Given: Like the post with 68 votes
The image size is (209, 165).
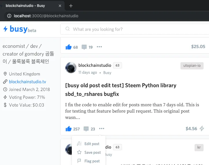Looking at the screenshot, I should [69, 47].
